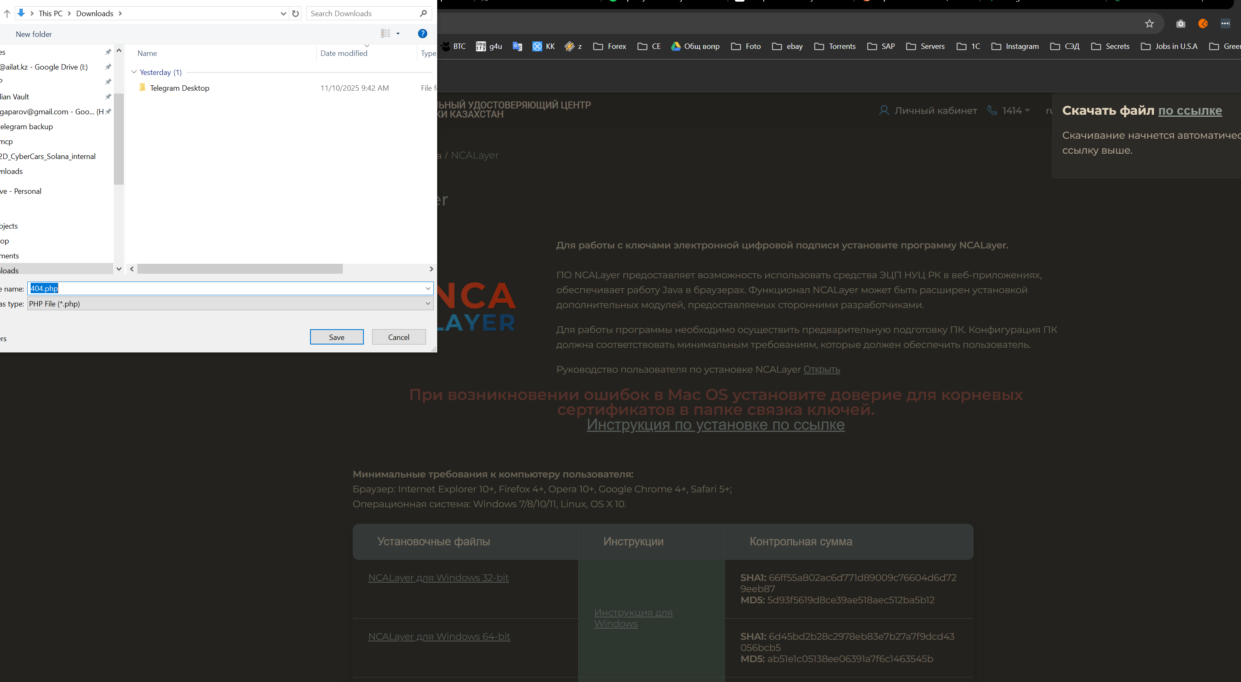Image resolution: width=1241 pixels, height=682 pixels.
Task: Click the refresh button in the address bar
Action: click(295, 14)
